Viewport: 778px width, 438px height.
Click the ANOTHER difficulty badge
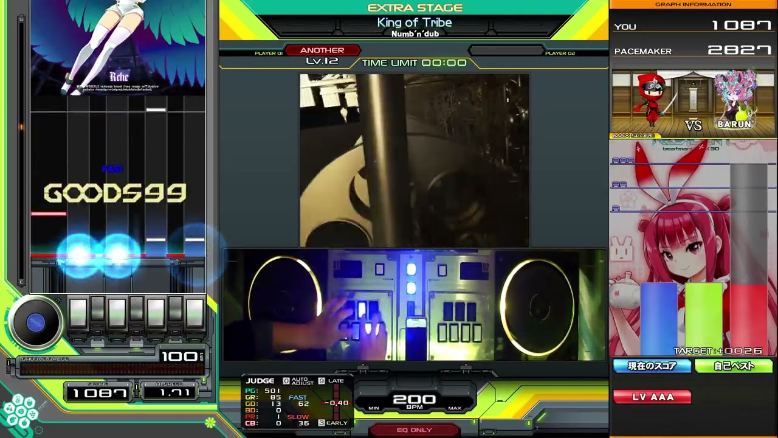coord(322,50)
